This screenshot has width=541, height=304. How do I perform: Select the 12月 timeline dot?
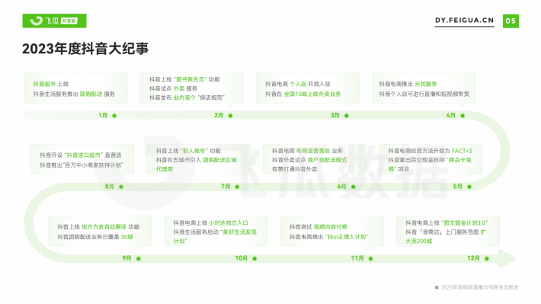(x=487, y=258)
